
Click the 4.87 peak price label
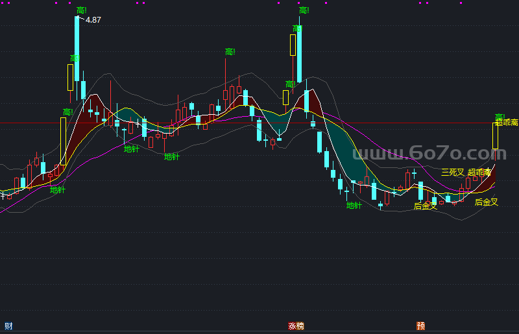pyautogui.click(x=93, y=20)
